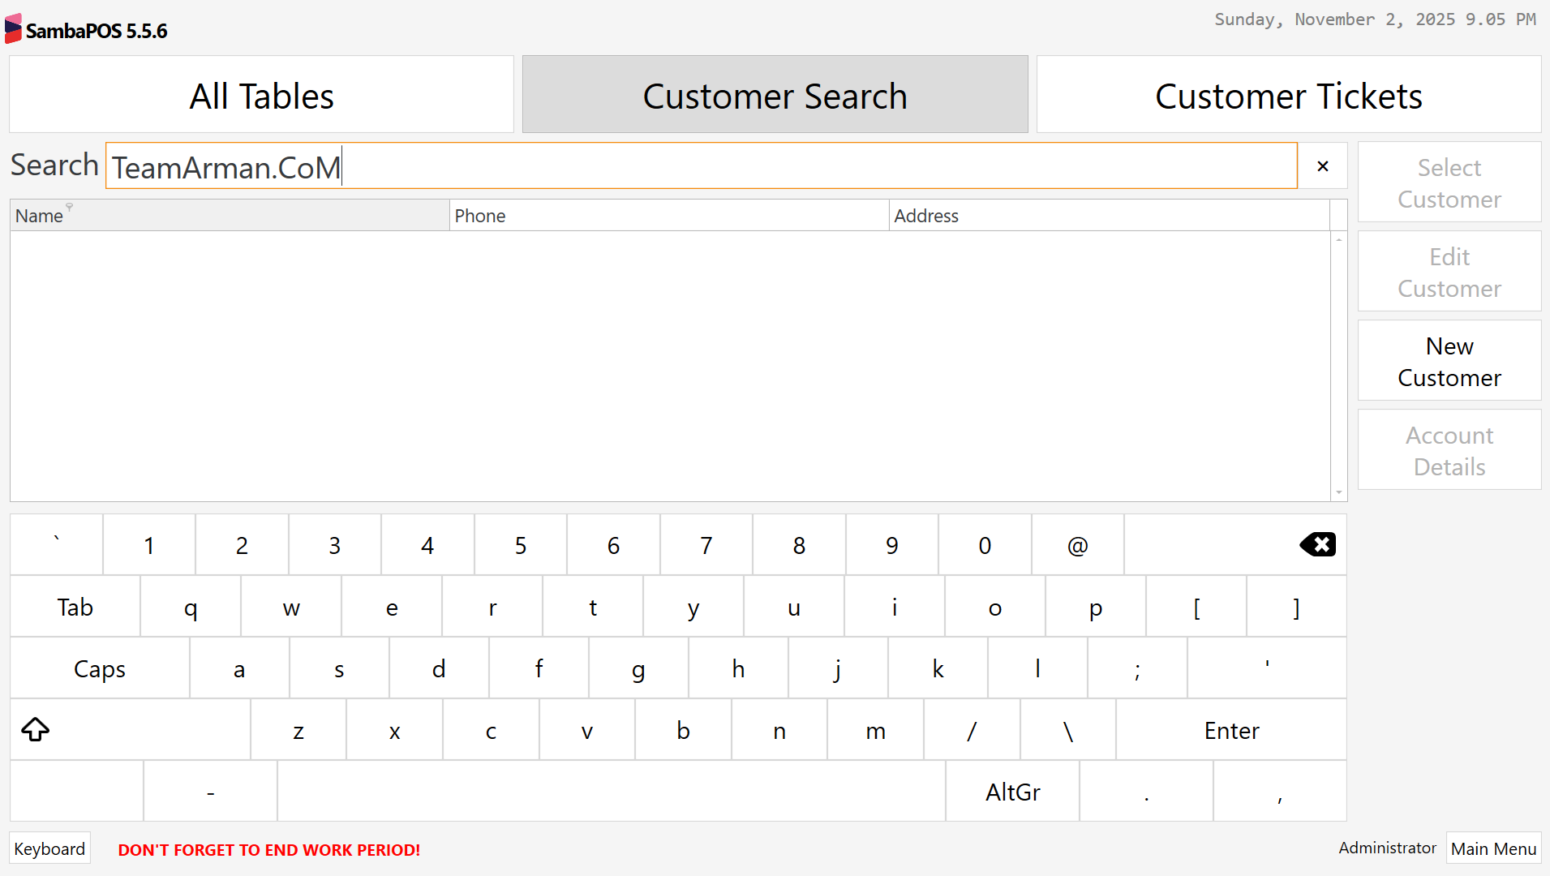The image size is (1550, 876).
Task: Tap the space bar key
Action: click(x=612, y=792)
